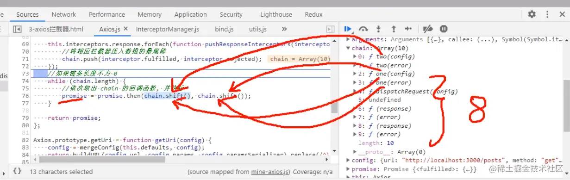This screenshot has width=570, height=180.
Task: Switch to bind.js file tab
Action: click(224, 29)
